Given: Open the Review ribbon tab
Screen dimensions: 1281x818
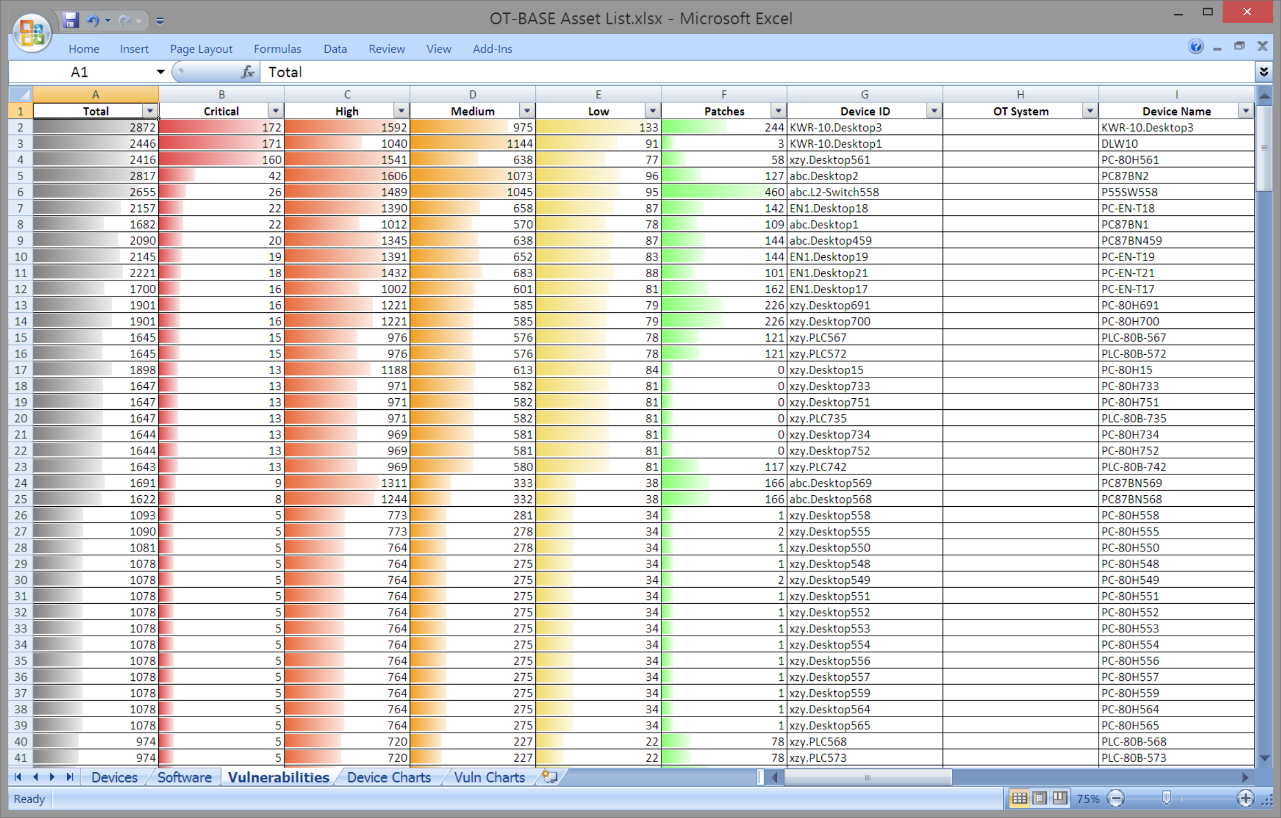Looking at the screenshot, I should (386, 48).
